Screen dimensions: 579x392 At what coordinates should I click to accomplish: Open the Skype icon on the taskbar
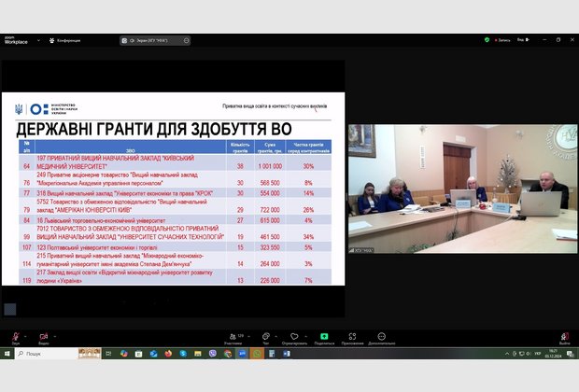click(x=183, y=354)
